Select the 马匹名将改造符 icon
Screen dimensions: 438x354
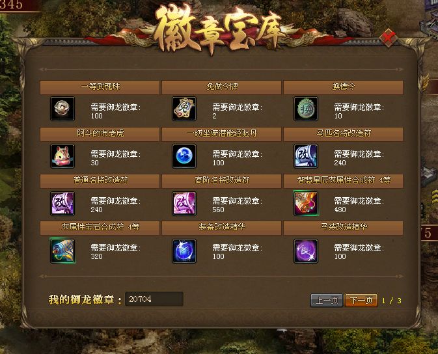(306, 156)
